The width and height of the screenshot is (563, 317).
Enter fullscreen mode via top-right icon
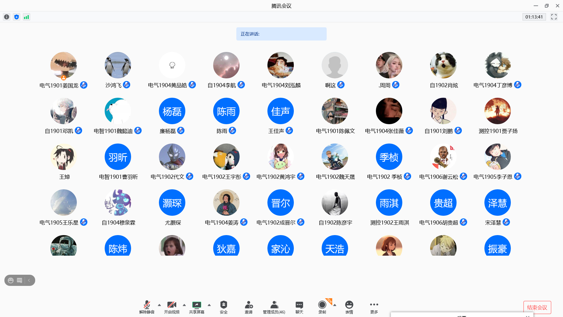point(554,17)
